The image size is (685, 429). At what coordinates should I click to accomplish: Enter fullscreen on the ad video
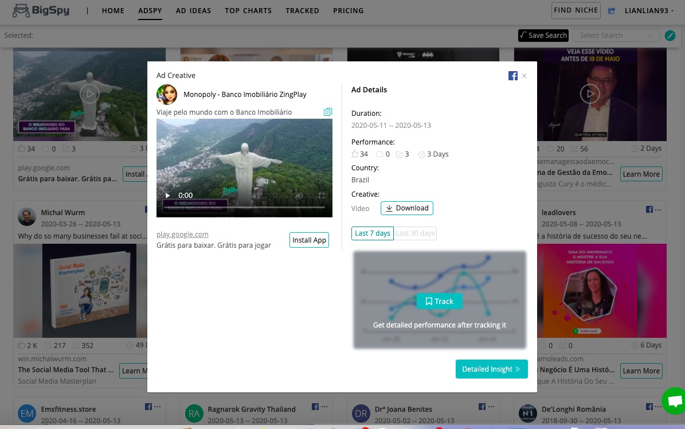click(322, 196)
